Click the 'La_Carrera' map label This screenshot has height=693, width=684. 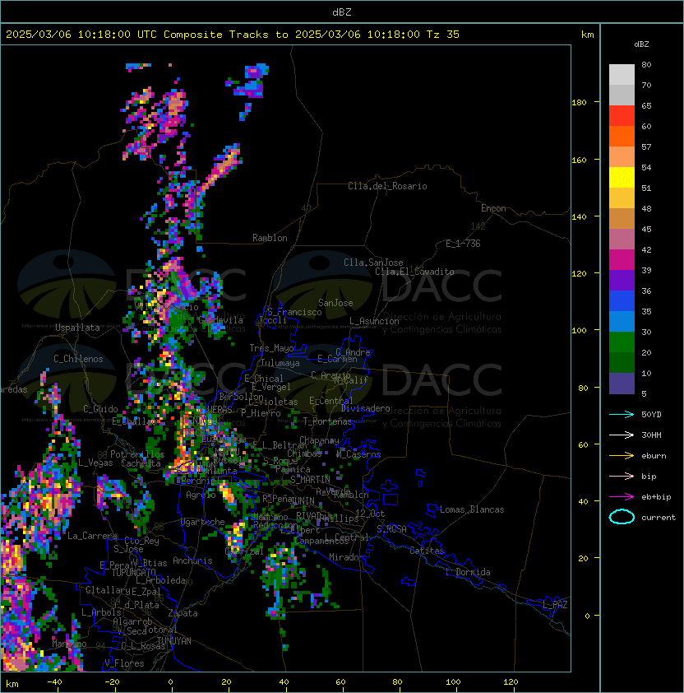pos(92,536)
